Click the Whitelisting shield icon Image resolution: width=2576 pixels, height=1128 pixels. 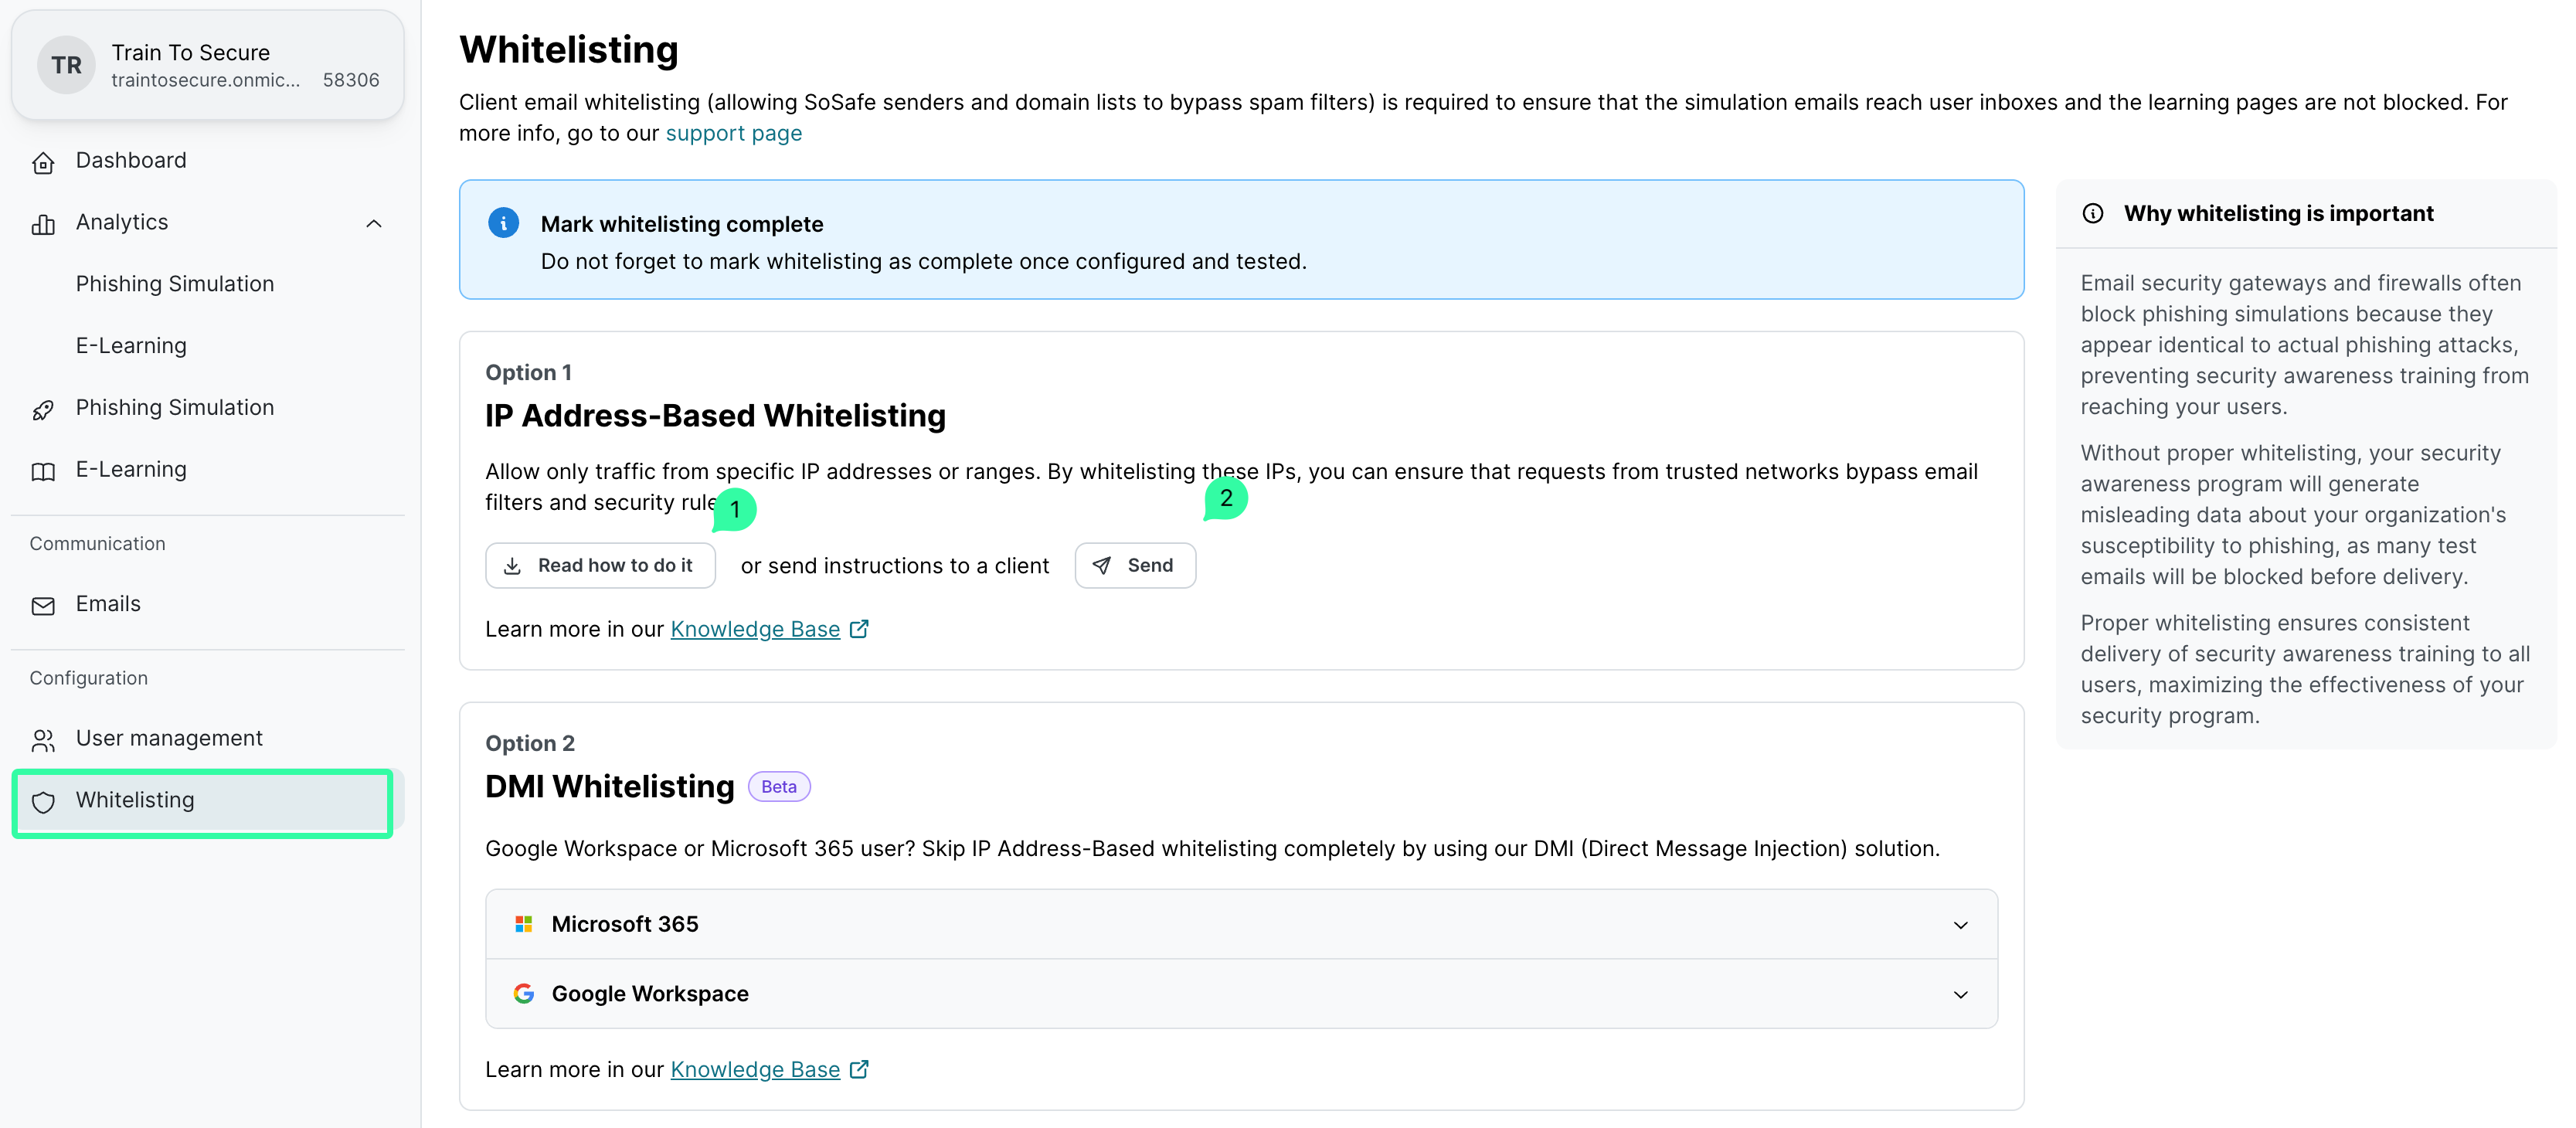[43, 801]
